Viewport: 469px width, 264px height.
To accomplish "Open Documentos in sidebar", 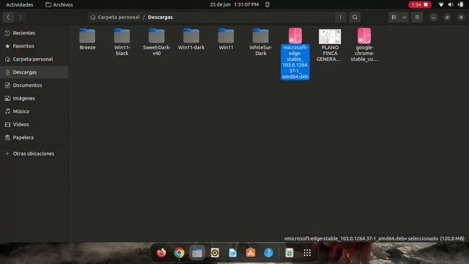I will (x=34, y=85).
